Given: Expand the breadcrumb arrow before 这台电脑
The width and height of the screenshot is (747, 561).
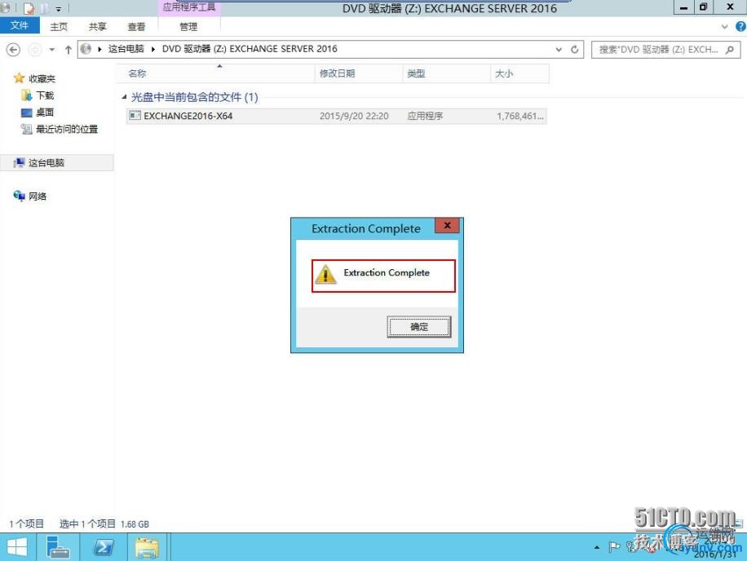Looking at the screenshot, I should (99, 49).
